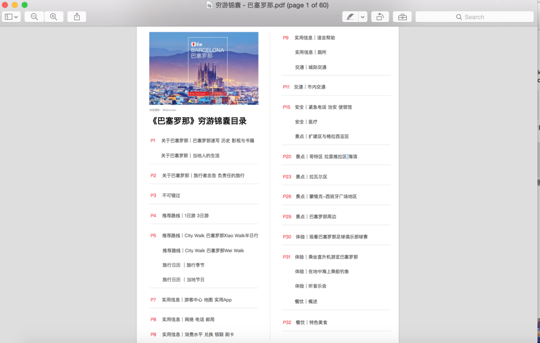
Task: Open the sidebar view options chevron
Action: [16, 16]
